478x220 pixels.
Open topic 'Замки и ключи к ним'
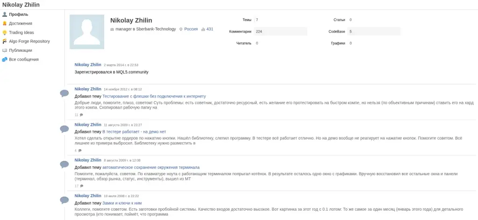click(x=122, y=203)
